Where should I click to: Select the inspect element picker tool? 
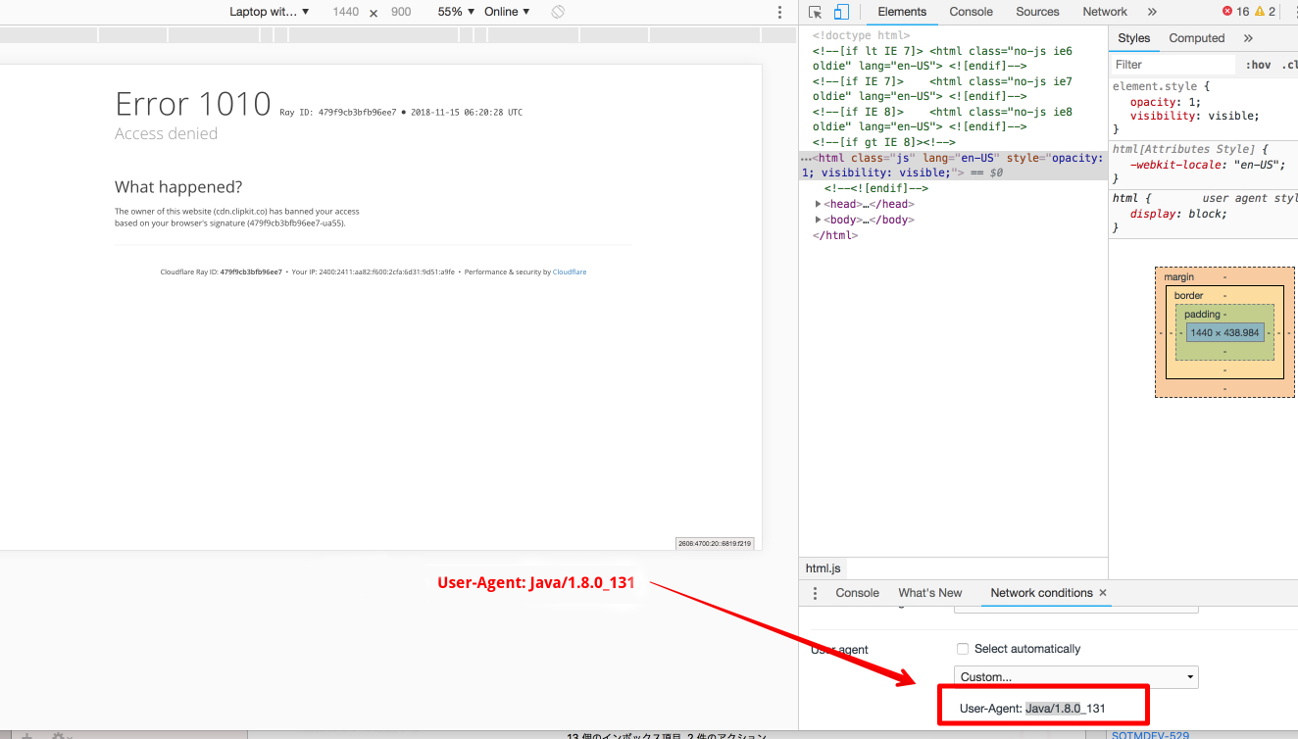tap(814, 11)
